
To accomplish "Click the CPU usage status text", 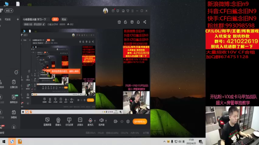I will (x=125, y=133).
